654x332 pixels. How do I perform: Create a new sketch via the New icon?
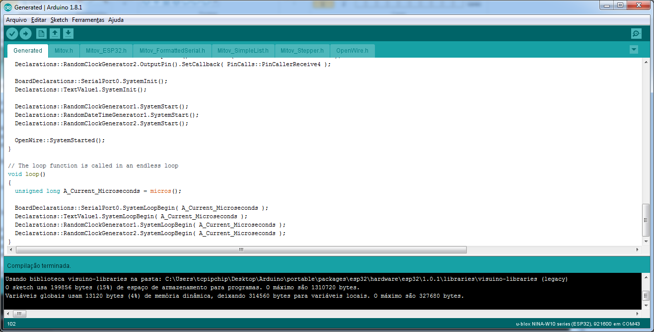click(41, 33)
